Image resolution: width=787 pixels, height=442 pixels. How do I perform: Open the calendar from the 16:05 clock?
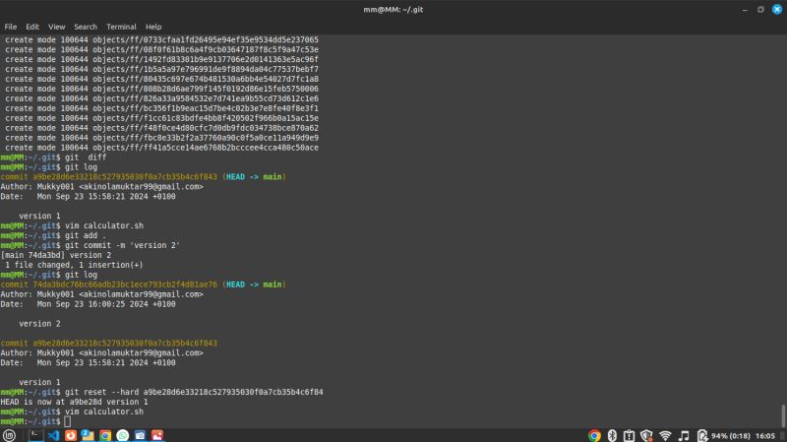pos(767,435)
